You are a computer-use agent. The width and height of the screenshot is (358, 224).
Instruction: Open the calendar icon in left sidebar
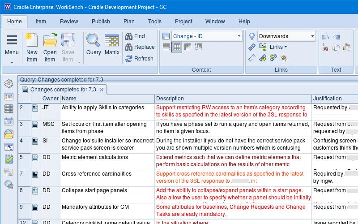tap(9, 121)
